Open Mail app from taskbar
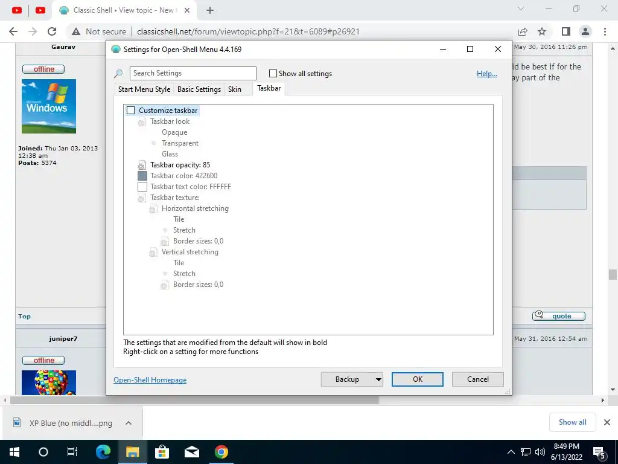The image size is (618, 464). pos(191,452)
